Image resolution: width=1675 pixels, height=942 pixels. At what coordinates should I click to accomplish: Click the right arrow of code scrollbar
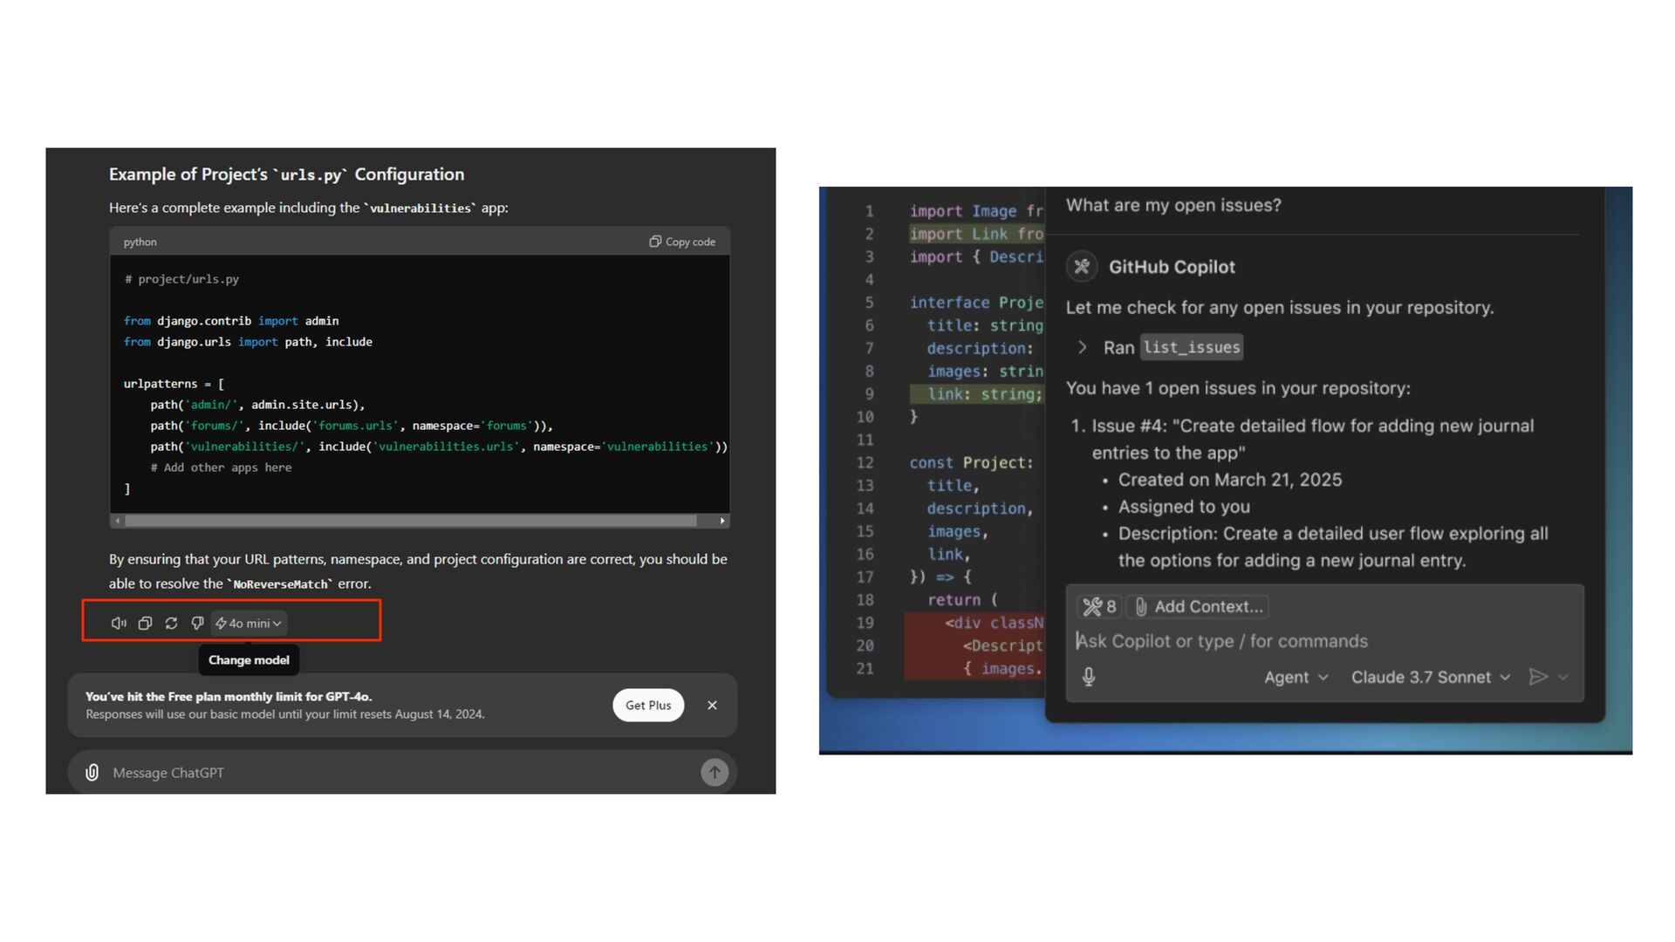pos(722,521)
